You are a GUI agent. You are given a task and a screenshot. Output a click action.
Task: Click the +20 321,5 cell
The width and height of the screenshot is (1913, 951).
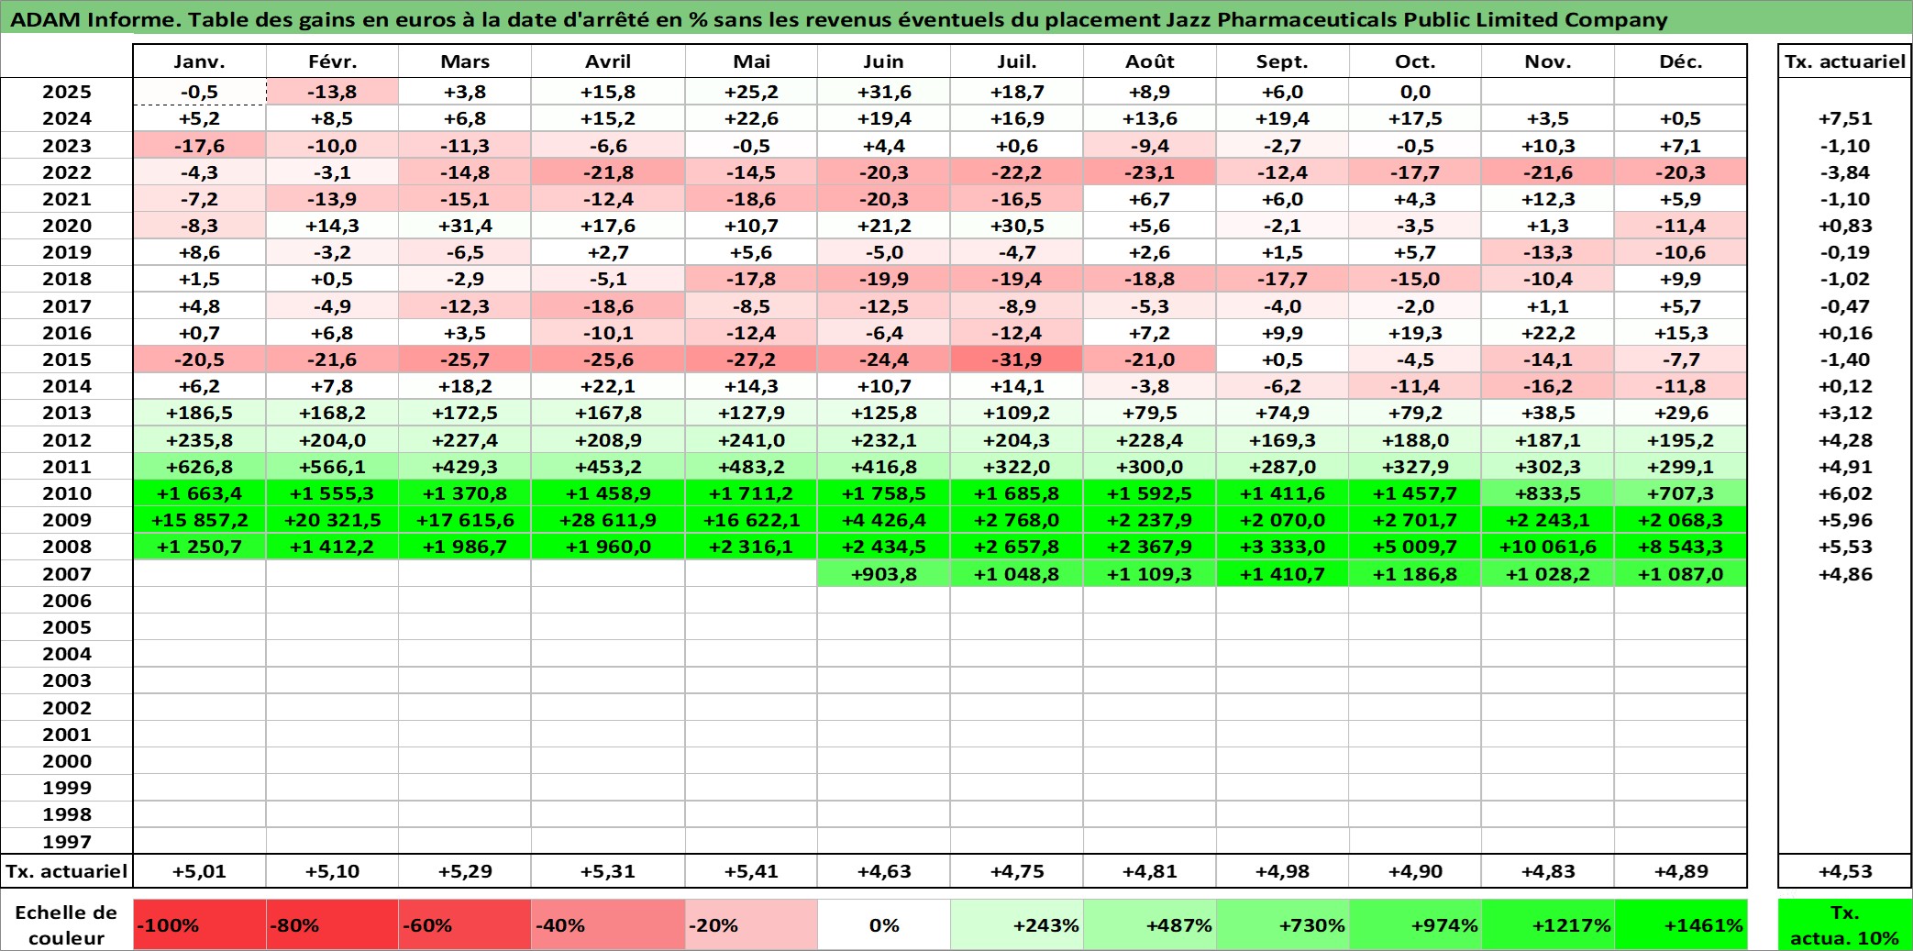(332, 520)
